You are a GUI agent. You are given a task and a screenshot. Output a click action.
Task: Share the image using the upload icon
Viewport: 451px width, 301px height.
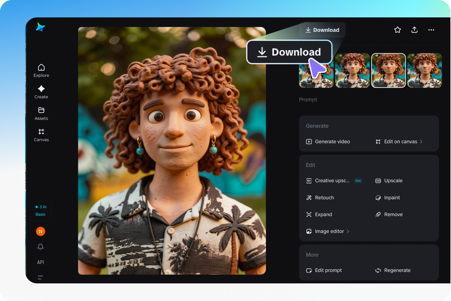414,30
